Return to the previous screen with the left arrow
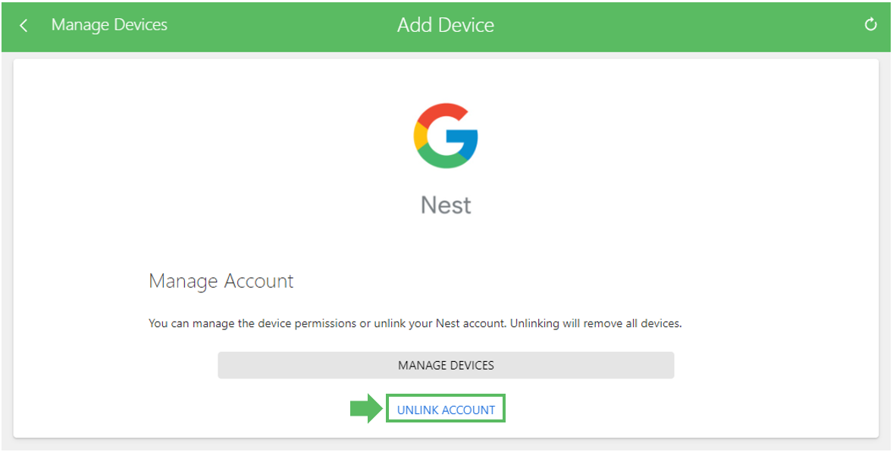This screenshot has width=893, height=452. pyautogui.click(x=23, y=25)
